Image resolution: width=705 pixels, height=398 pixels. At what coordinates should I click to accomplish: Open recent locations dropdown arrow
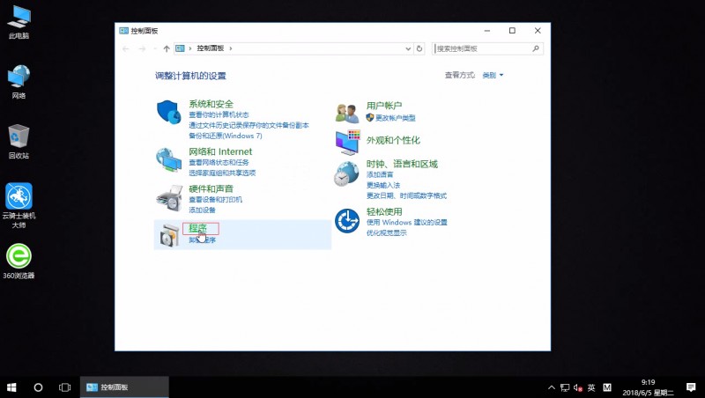(x=155, y=48)
